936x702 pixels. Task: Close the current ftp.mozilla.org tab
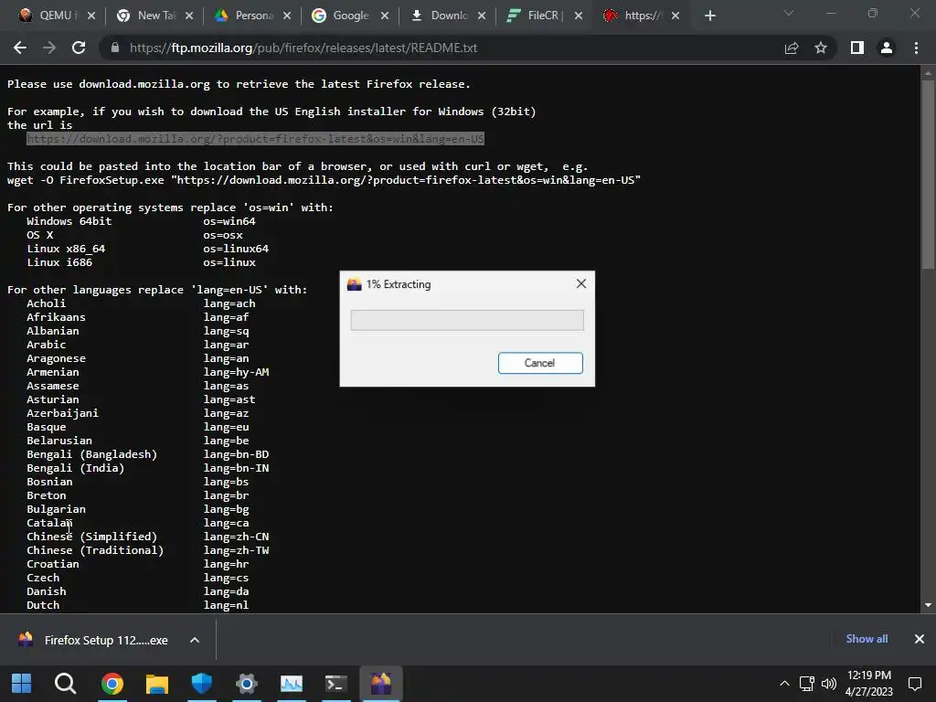coord(675,16)
